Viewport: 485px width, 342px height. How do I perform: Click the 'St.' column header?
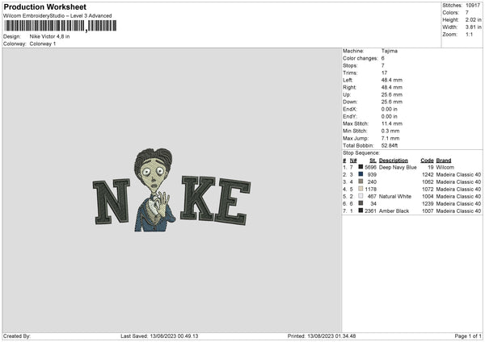[x=373, y=161]
